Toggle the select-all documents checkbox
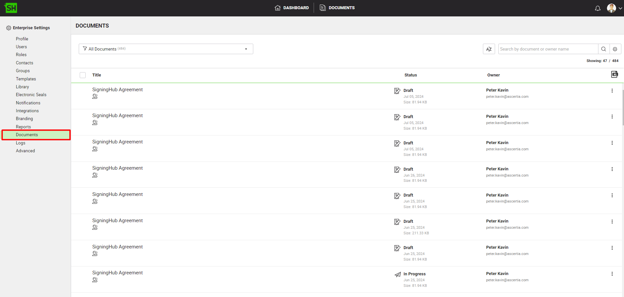 coord(83,75)
